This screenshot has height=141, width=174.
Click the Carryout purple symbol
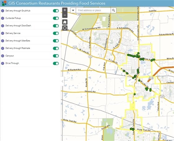3,56
